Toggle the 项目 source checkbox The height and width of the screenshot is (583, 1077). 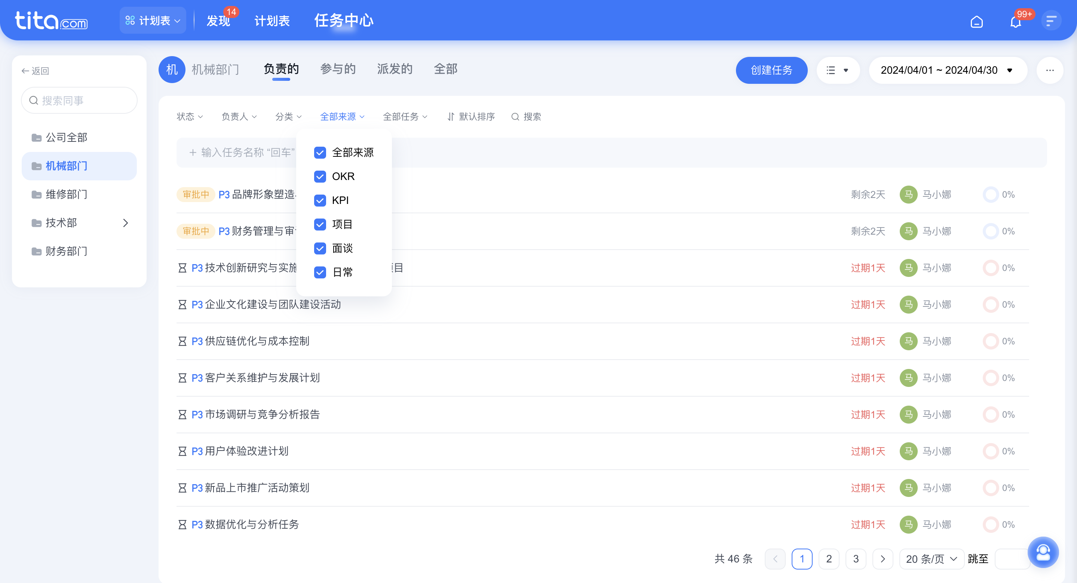pos(320,225)
